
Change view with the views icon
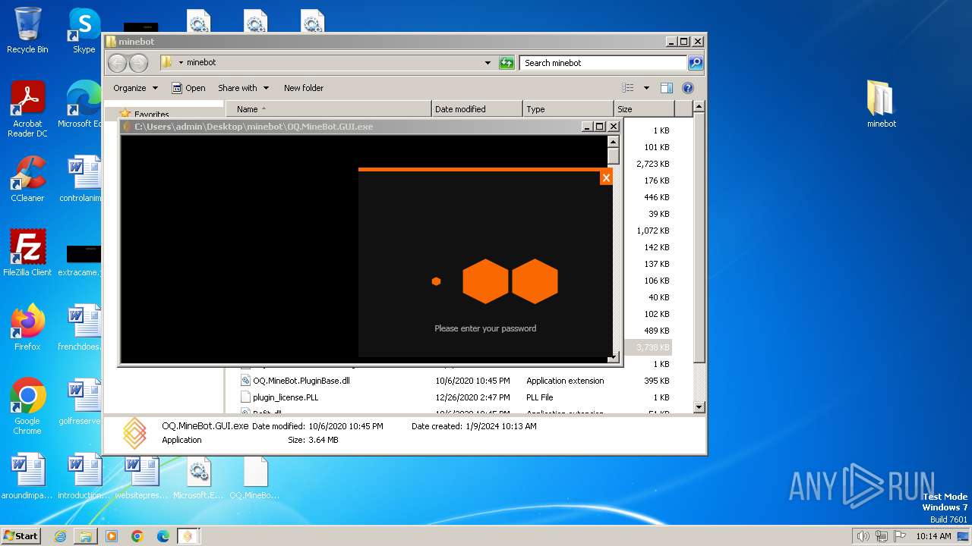tap(628, 88)
